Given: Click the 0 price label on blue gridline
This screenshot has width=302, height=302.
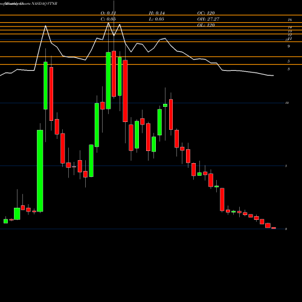Looking at the screenshot, I should [x=286, y=229].
